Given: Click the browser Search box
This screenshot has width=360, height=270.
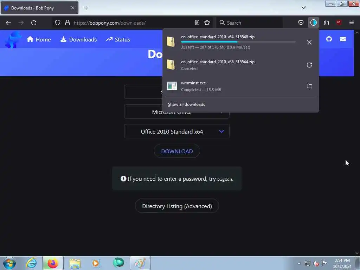Looking at the screenshot, I should click(249, 23).
